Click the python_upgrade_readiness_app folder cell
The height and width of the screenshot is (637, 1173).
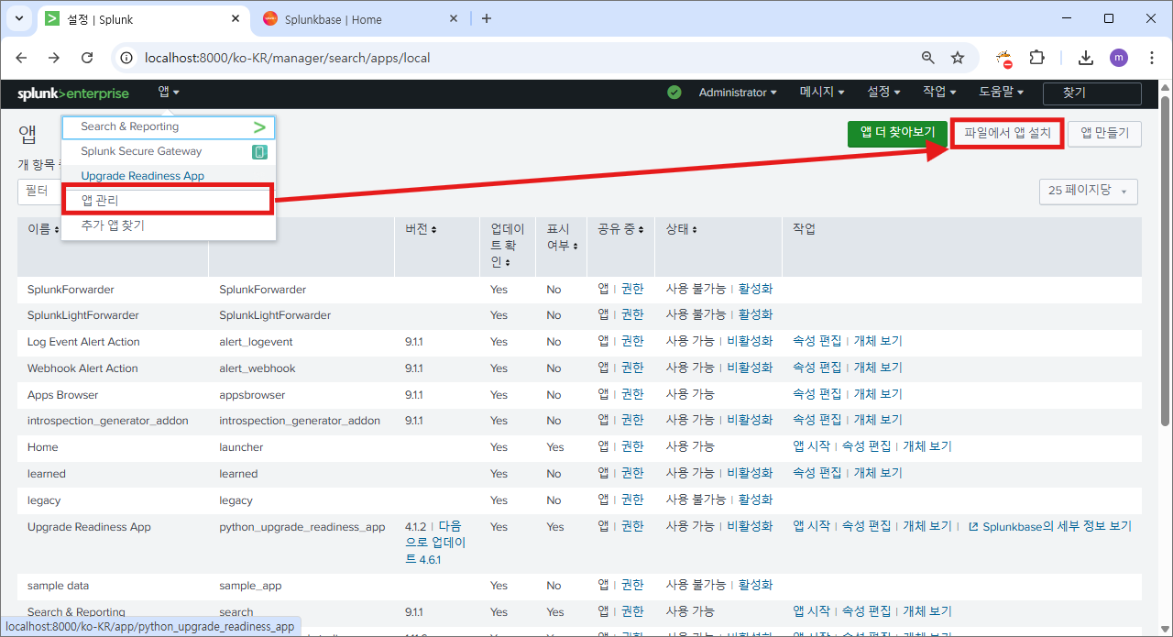pyautogui.click(x=301, y=527)
